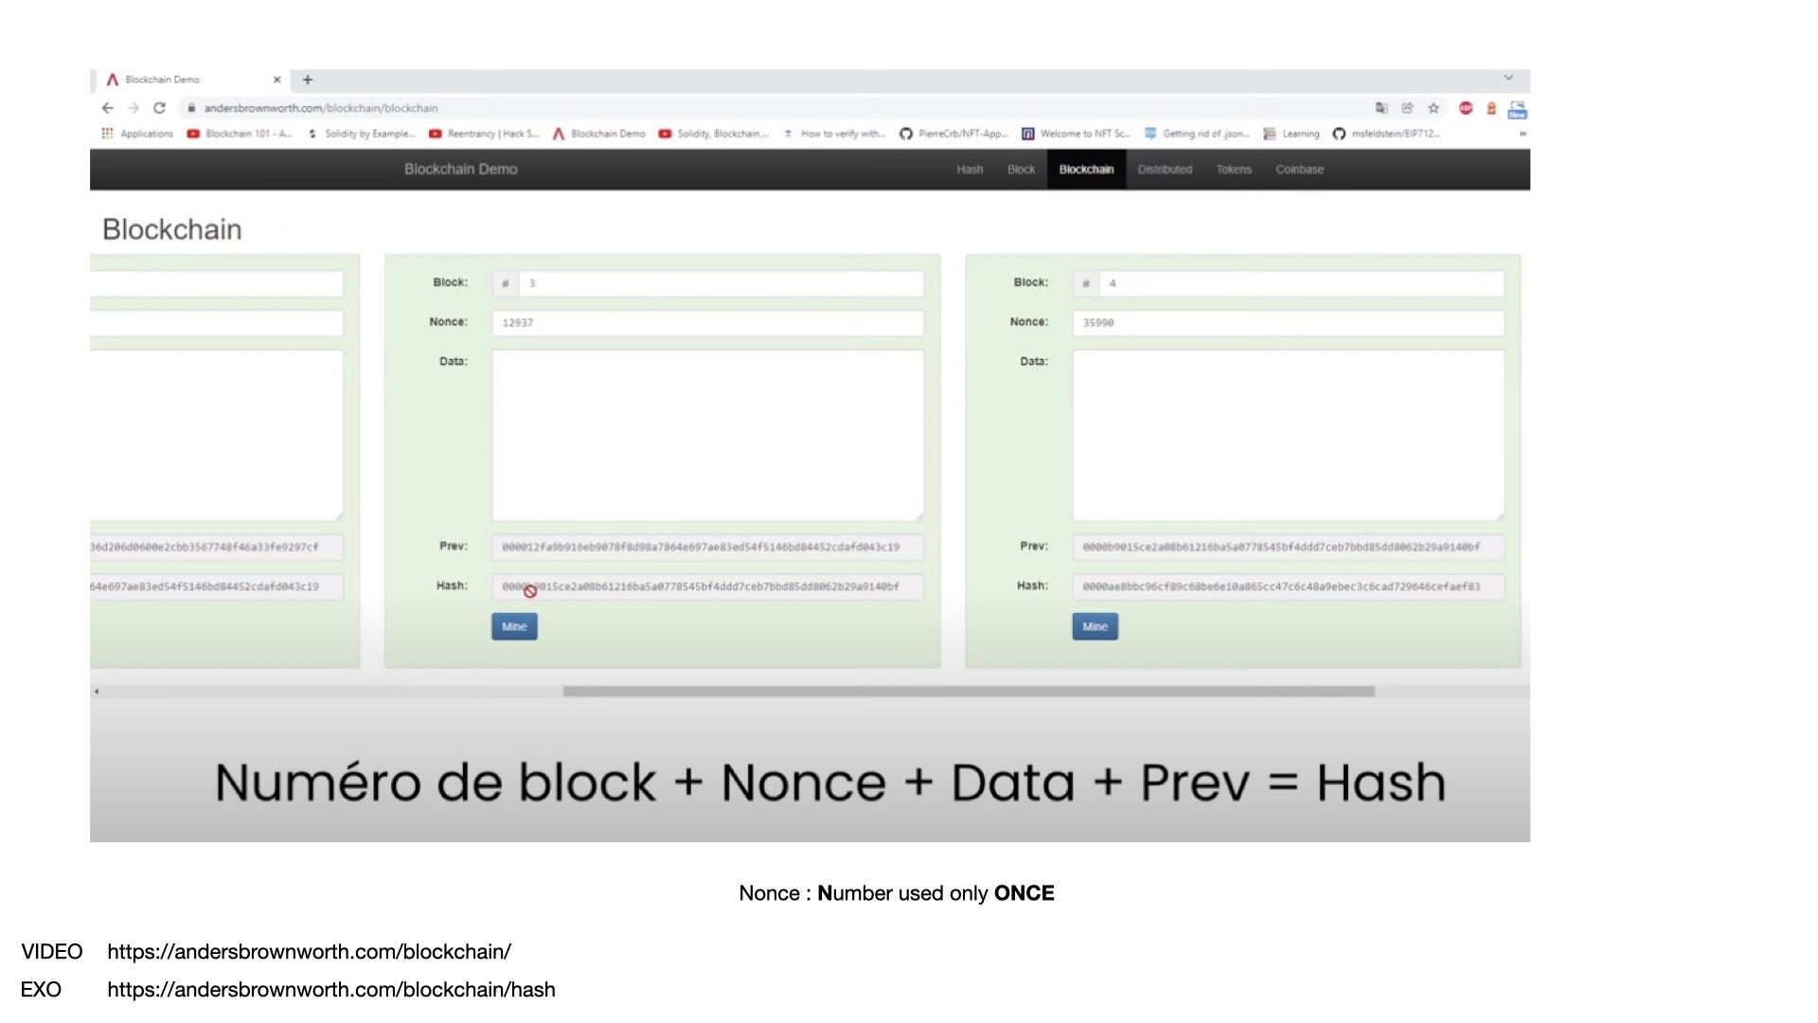Open Welcome to NFT Sc bookmark
The image size is (1818, 1023).
[x=1077, y=134]
